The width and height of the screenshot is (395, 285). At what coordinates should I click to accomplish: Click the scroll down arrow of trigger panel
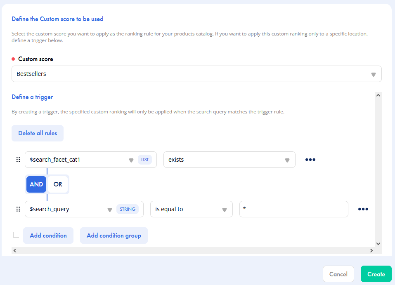tap(378, 244)
